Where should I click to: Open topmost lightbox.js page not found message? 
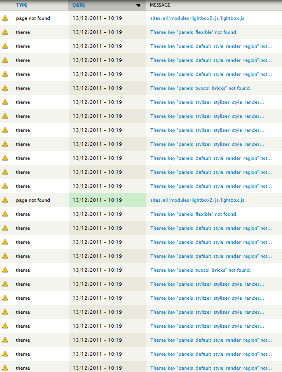[x=197, y=18]
